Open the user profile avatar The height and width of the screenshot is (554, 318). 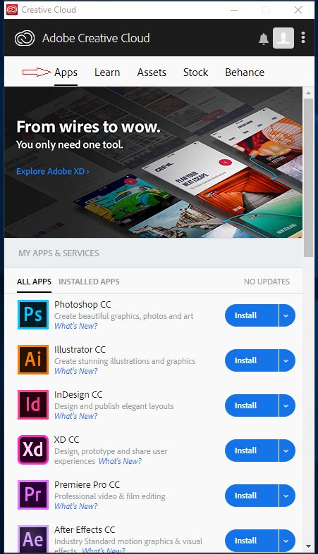coord(283,38)
